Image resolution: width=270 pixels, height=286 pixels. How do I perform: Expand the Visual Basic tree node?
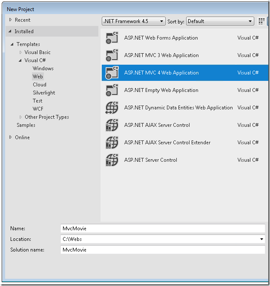pos(20,52)
